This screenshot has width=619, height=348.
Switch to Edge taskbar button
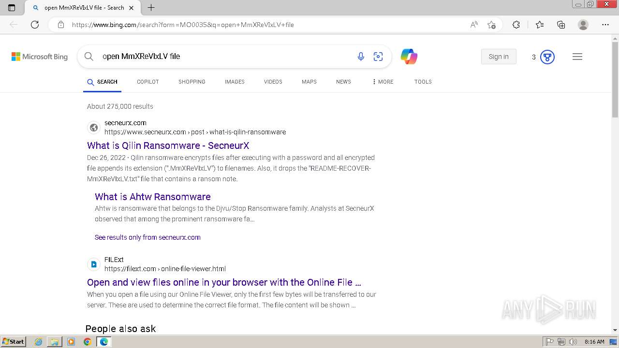pyautogui.click(x=103, y=342)
